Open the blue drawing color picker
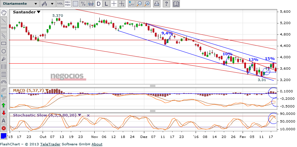The image size is (297, 147). [4, 136]
